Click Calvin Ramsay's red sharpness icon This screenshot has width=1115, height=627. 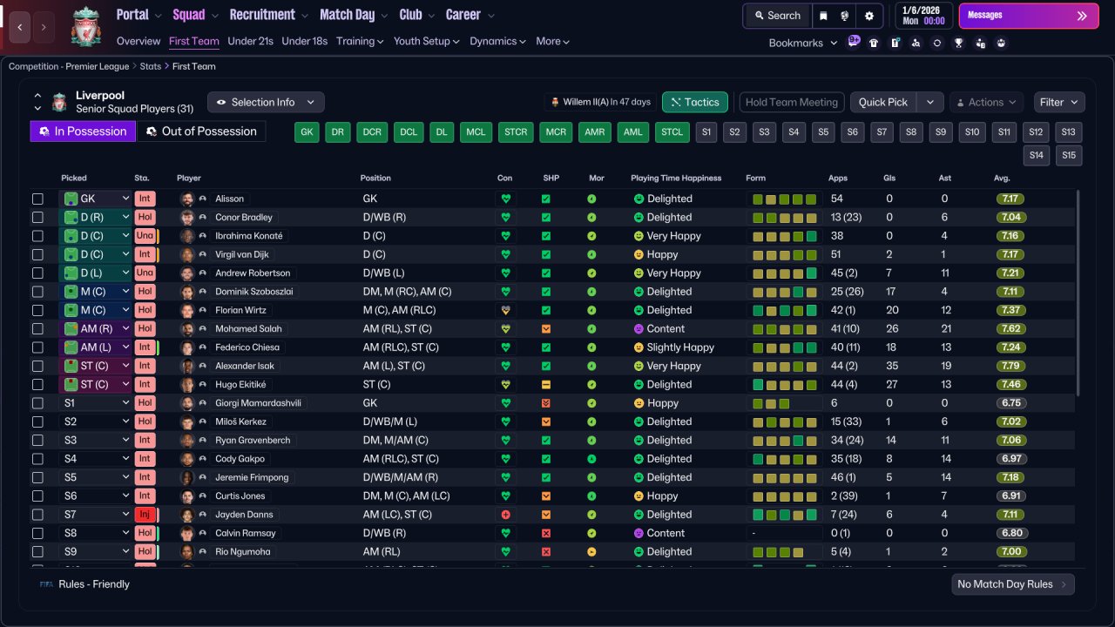coord(546,533)
